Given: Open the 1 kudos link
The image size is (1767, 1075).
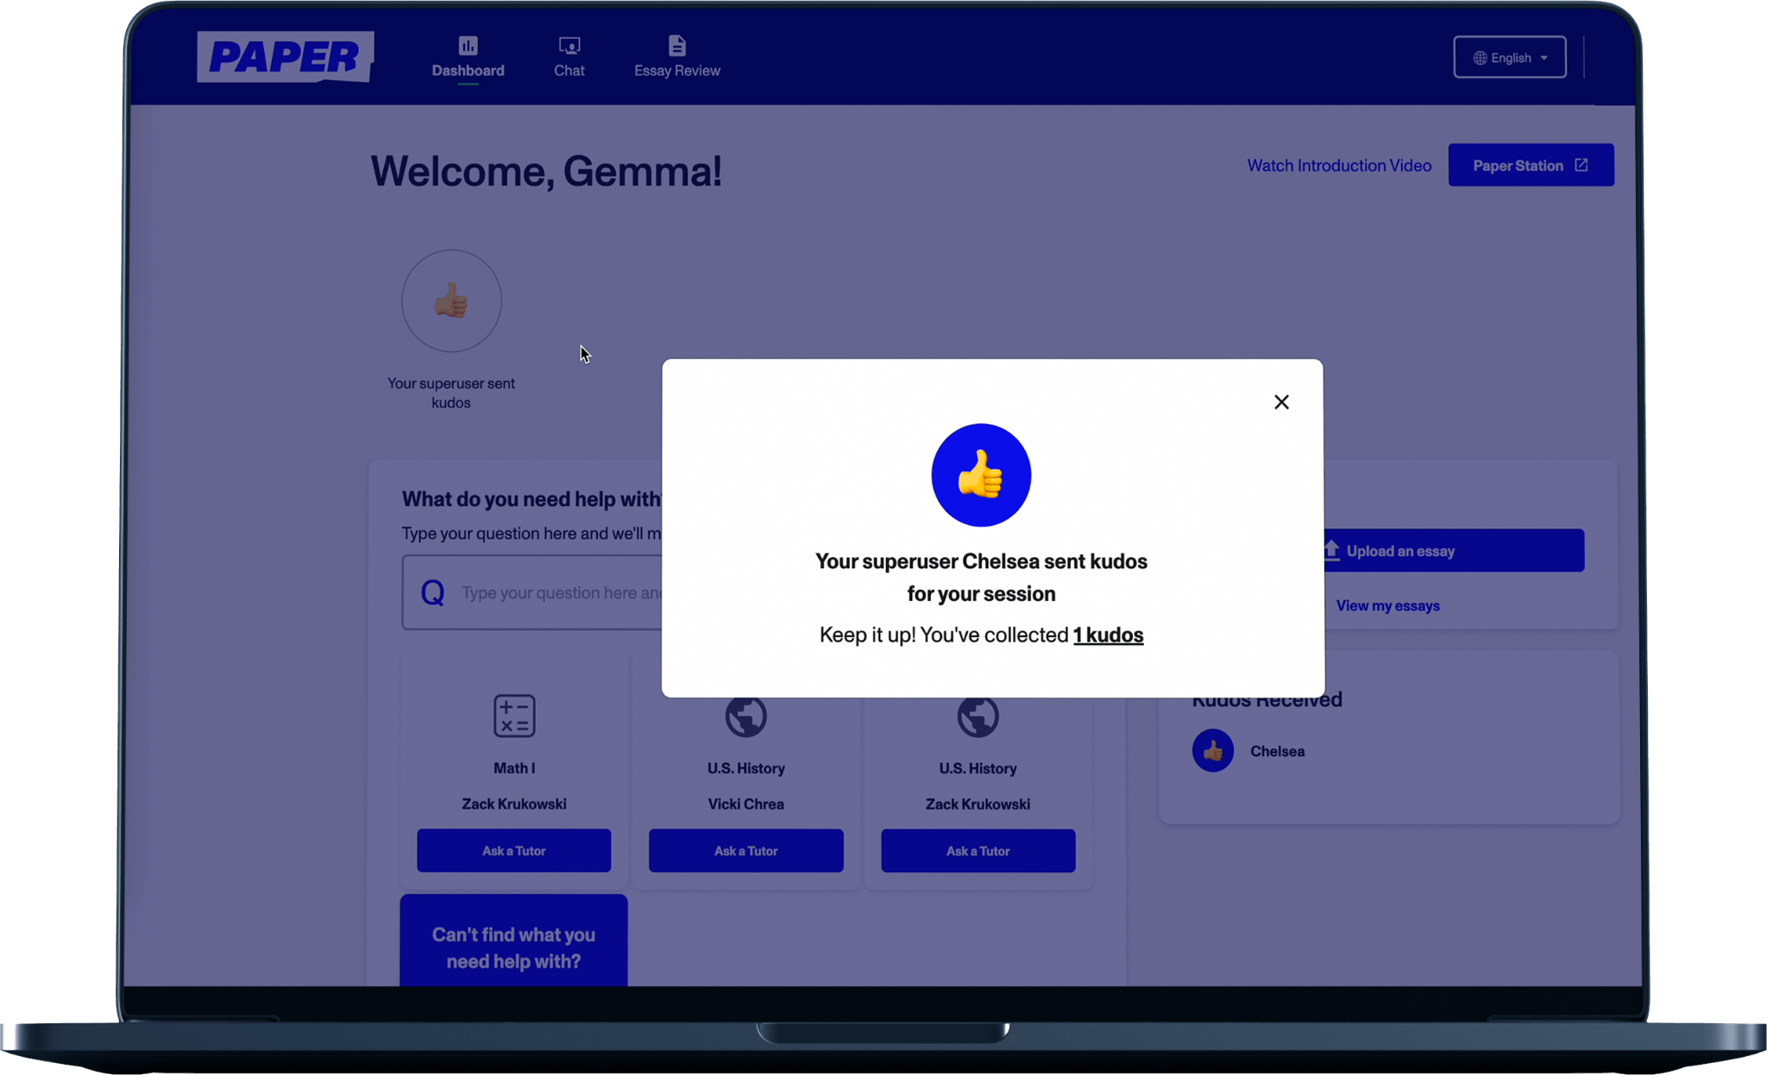Looking at the screenshot, I should coord(1108,635).
